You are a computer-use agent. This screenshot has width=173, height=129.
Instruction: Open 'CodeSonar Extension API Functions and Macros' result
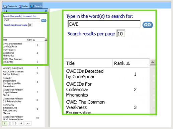10,109
